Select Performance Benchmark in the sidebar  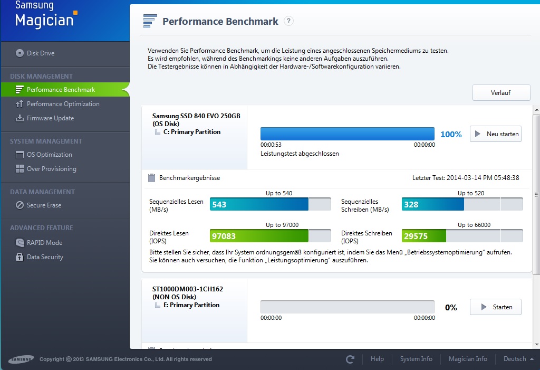[x=65, y=90]
